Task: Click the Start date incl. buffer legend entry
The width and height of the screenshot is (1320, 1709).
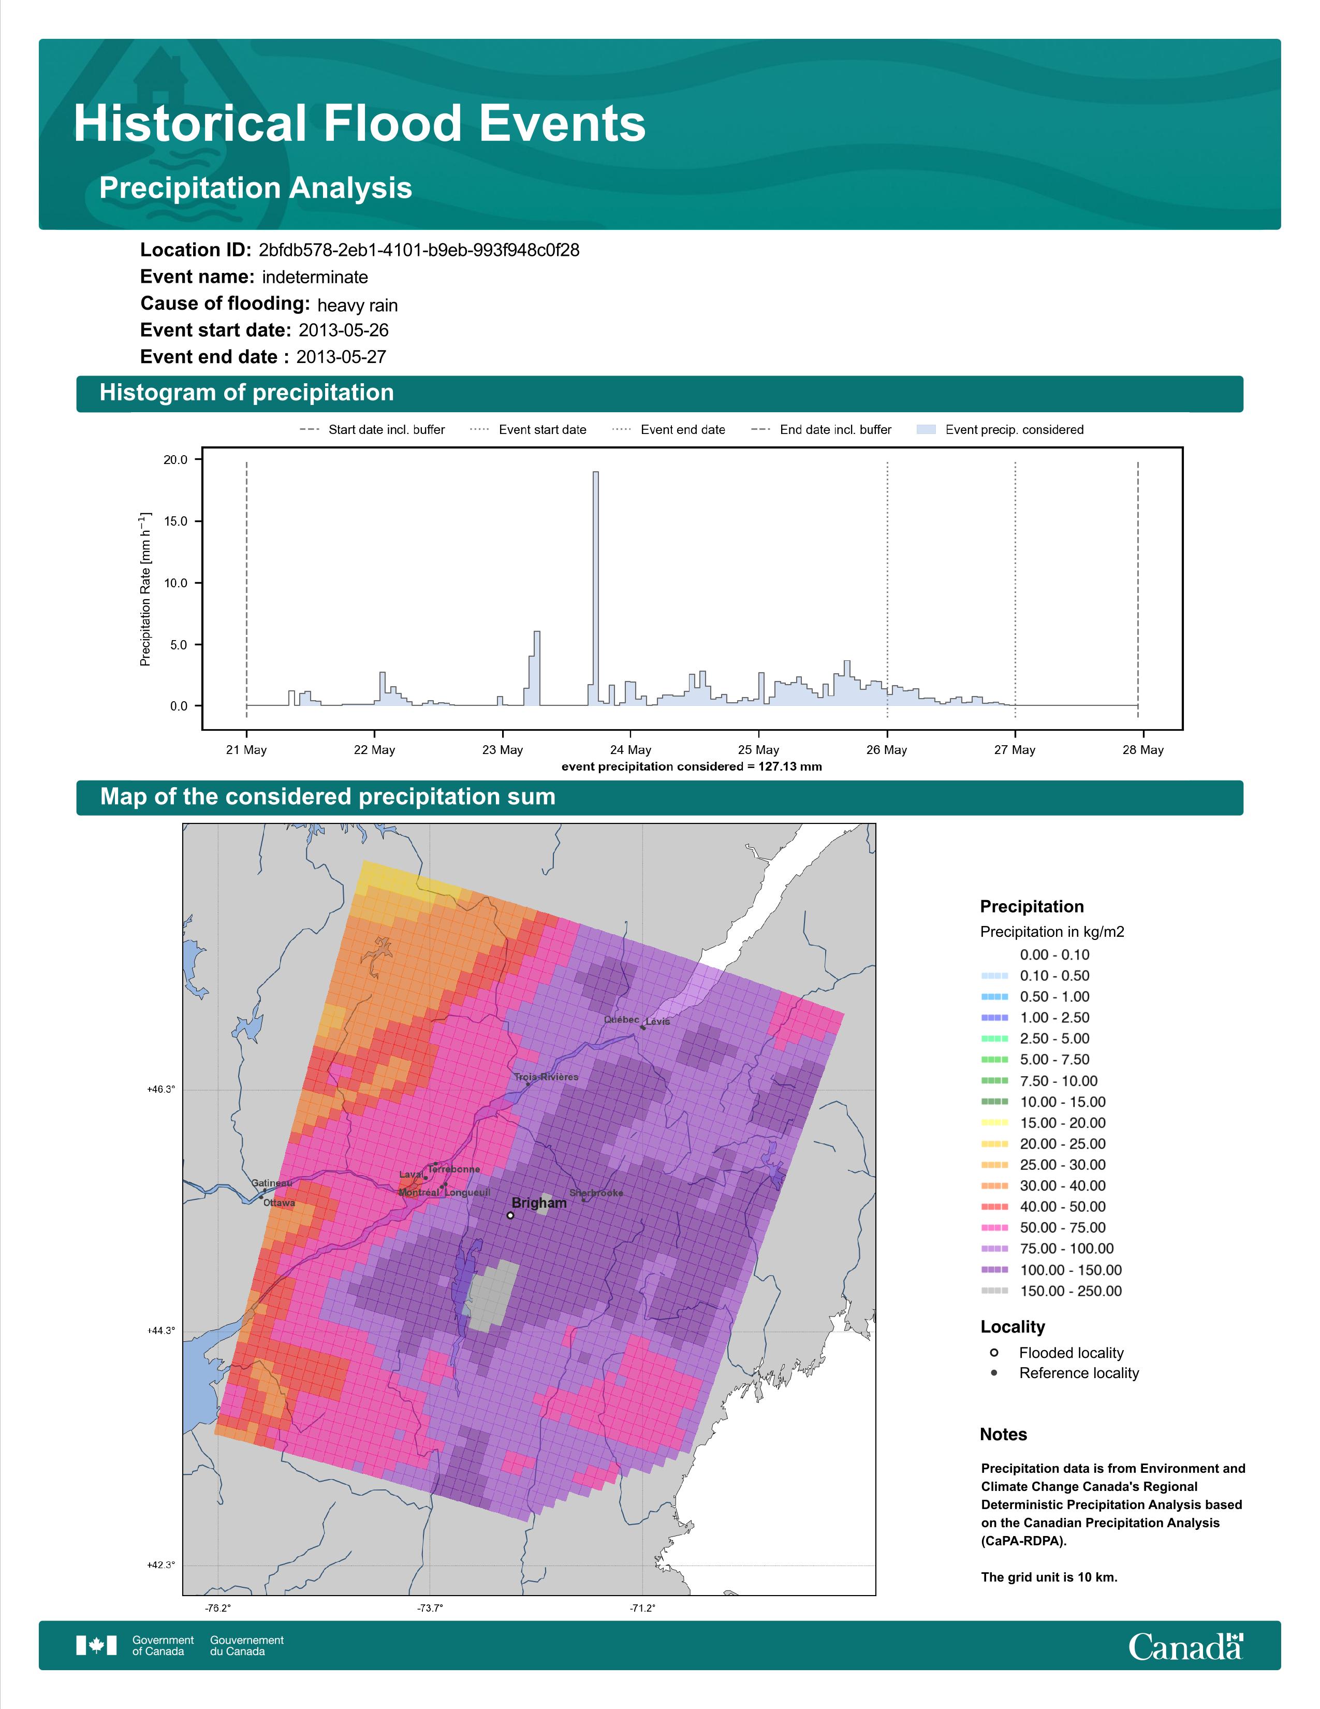Action: tap(372, 430)
